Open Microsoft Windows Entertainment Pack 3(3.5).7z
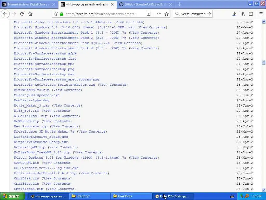Viewport: 266px width, 200px height. pos(62,43)
